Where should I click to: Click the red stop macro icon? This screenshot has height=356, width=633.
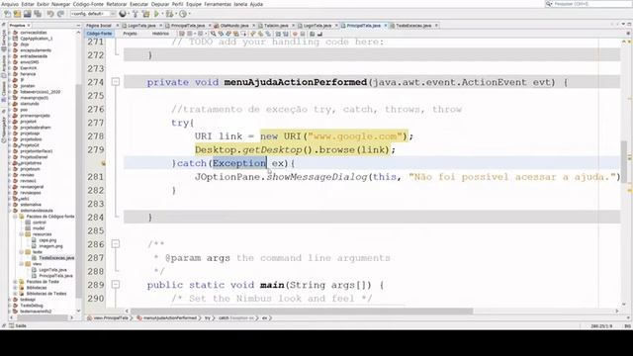295,34
